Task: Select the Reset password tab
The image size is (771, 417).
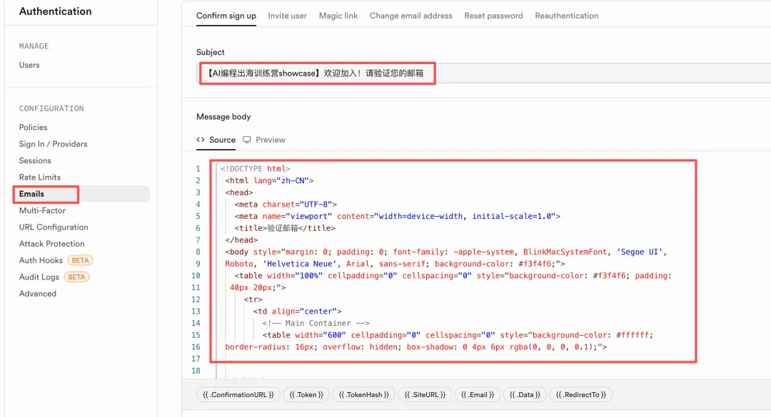Action: point(493,16)
